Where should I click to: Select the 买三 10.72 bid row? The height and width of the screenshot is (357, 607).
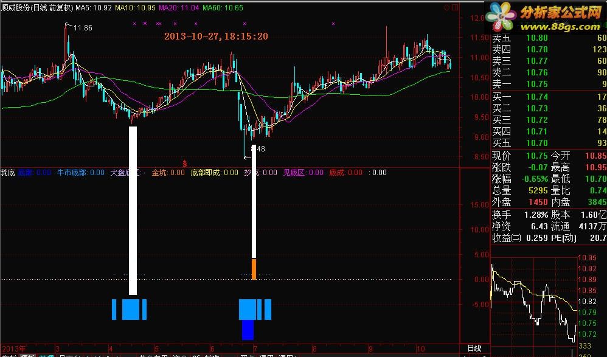tap(549, 120)
